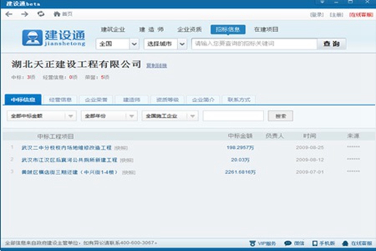The height and width of the screenshot is (251, 376).
Task: Open the 登录 login link
Action: click(316, 14)
